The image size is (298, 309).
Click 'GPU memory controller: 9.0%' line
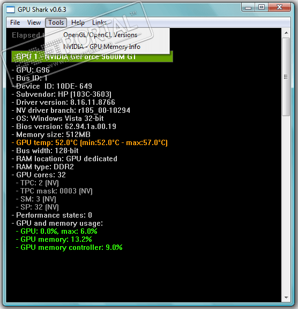pyautogui.click(x=69, y=248)
